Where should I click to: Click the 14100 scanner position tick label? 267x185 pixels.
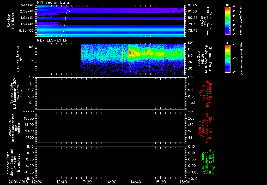click(x=29, y=125)
